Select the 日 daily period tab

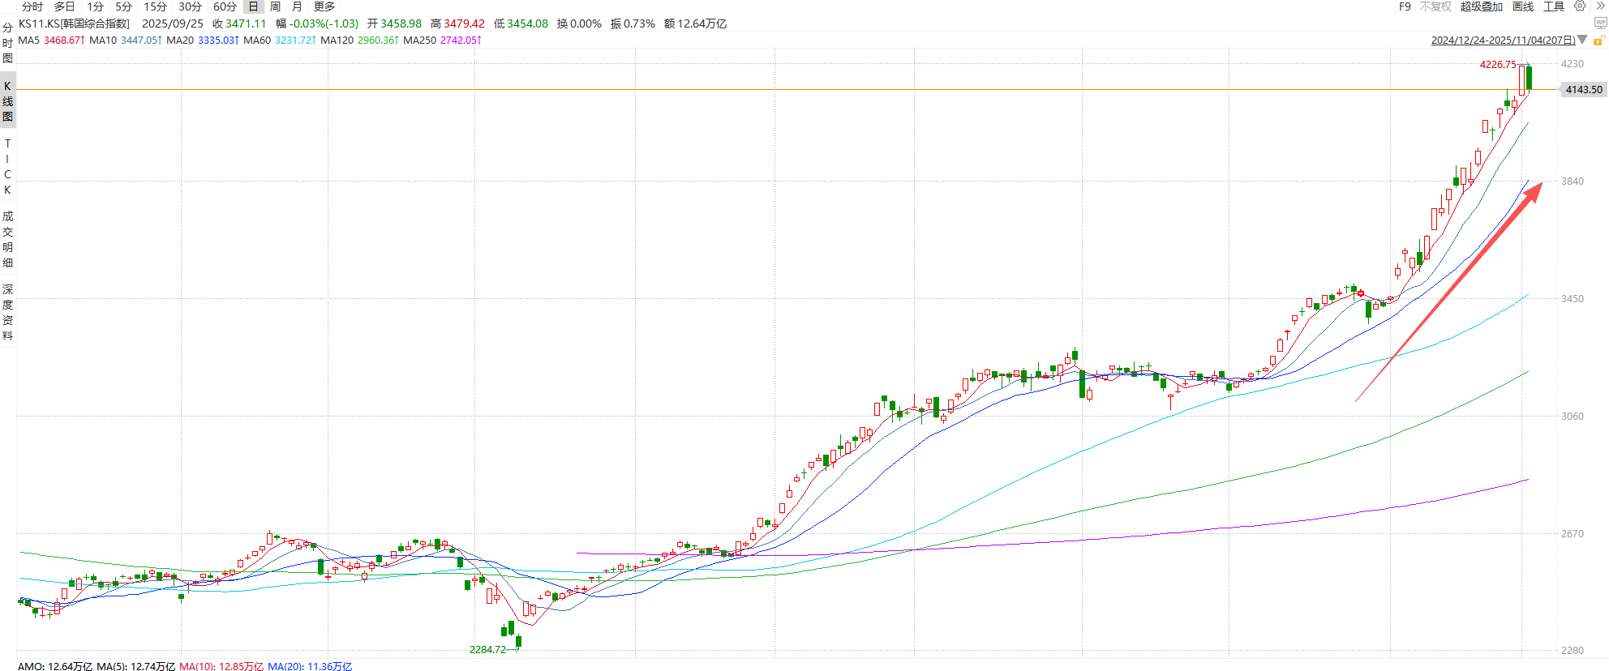[253, 6]
